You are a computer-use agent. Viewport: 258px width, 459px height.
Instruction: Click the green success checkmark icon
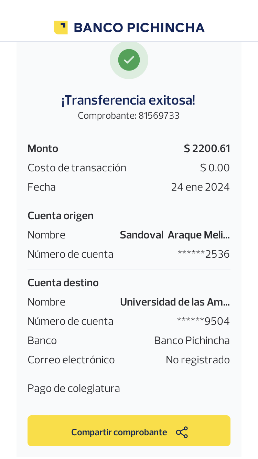tap(129, 60)
